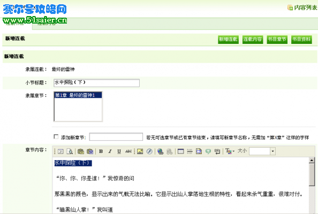Select 第1章 最终的雷神1 in chapter list
This screenshot has width=318, height=214.
point(78,95)
